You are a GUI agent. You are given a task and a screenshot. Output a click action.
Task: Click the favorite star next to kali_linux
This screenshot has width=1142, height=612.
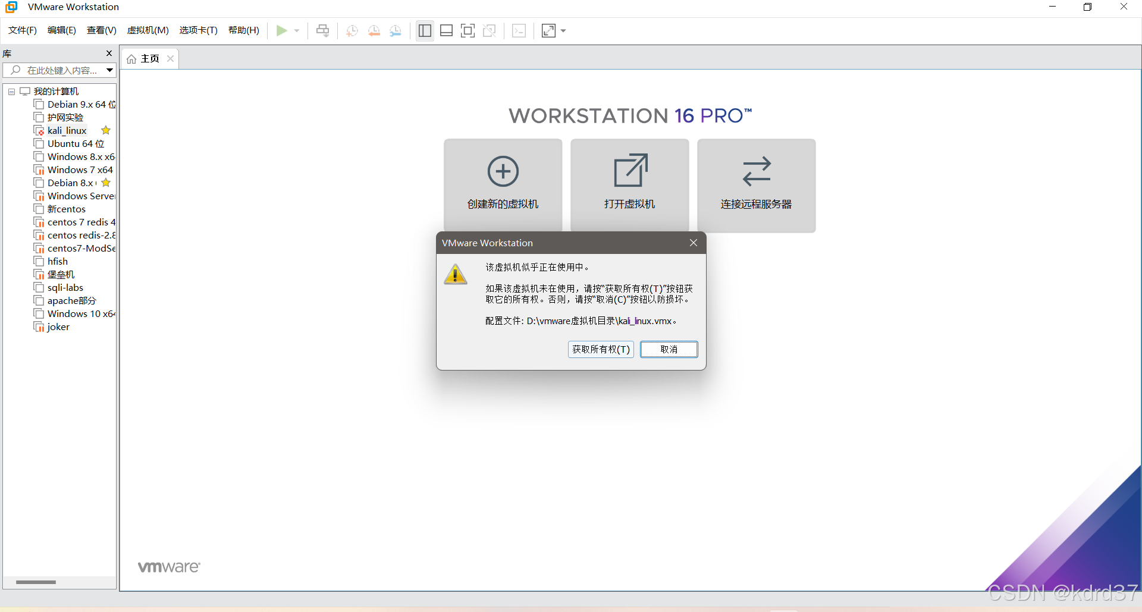(106, 130)
